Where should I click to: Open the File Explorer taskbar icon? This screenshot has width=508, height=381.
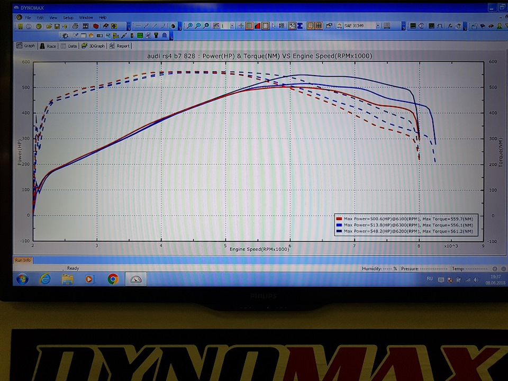pos(67,279)
